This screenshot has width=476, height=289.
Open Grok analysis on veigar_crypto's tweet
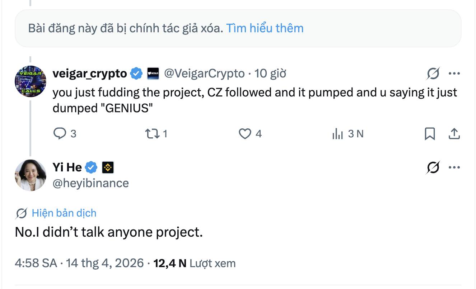click(x=433, y=73)
